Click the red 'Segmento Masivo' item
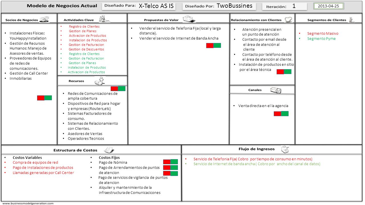Image resolution: width=365 pixels, height=205 pixels. 323,34
